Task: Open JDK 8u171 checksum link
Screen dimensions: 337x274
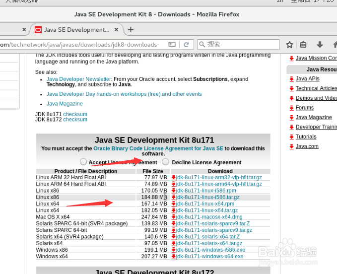Action: tap(75, 114)
